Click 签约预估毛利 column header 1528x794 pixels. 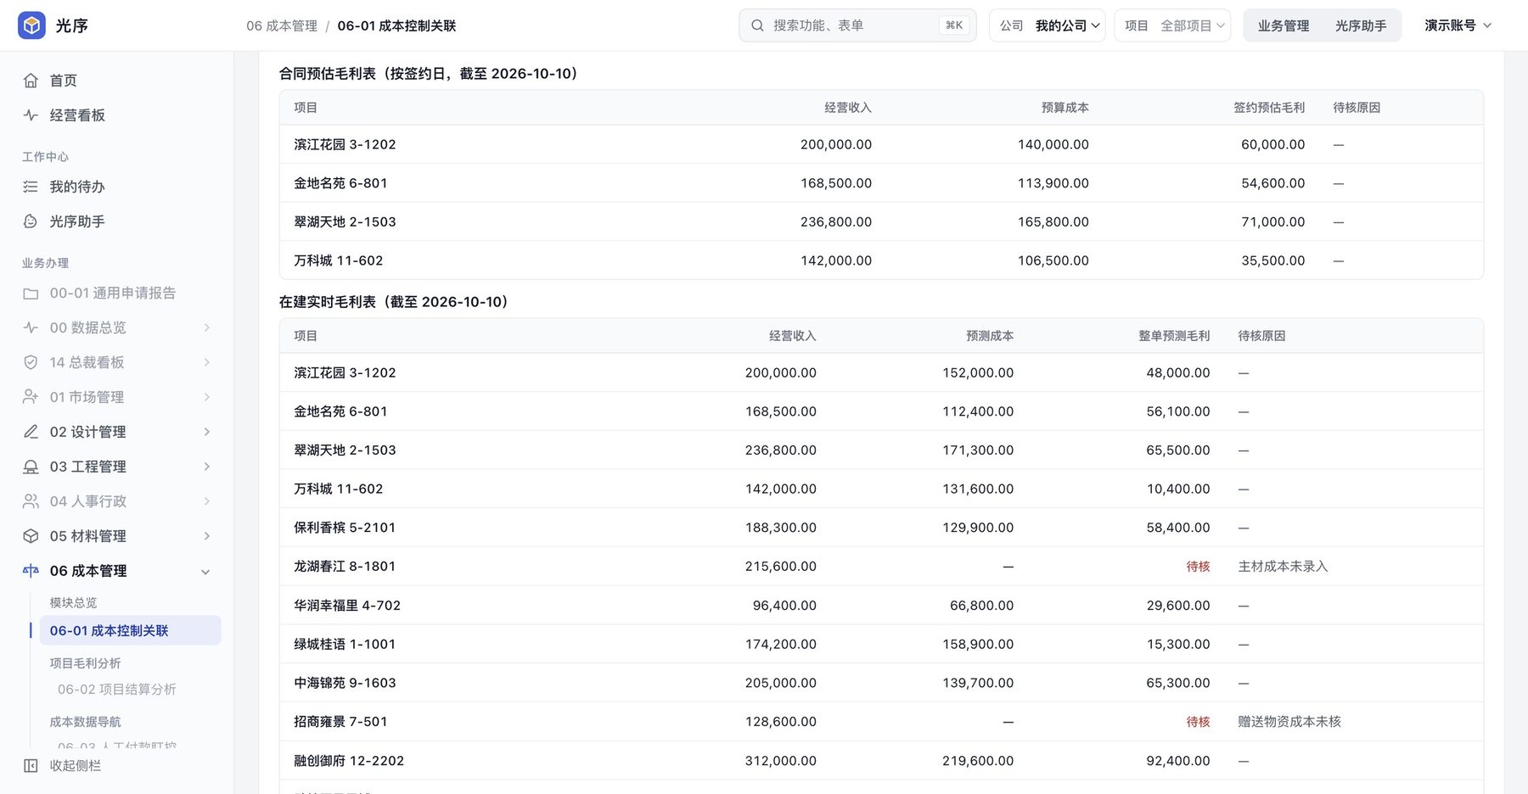point(1269,108)
